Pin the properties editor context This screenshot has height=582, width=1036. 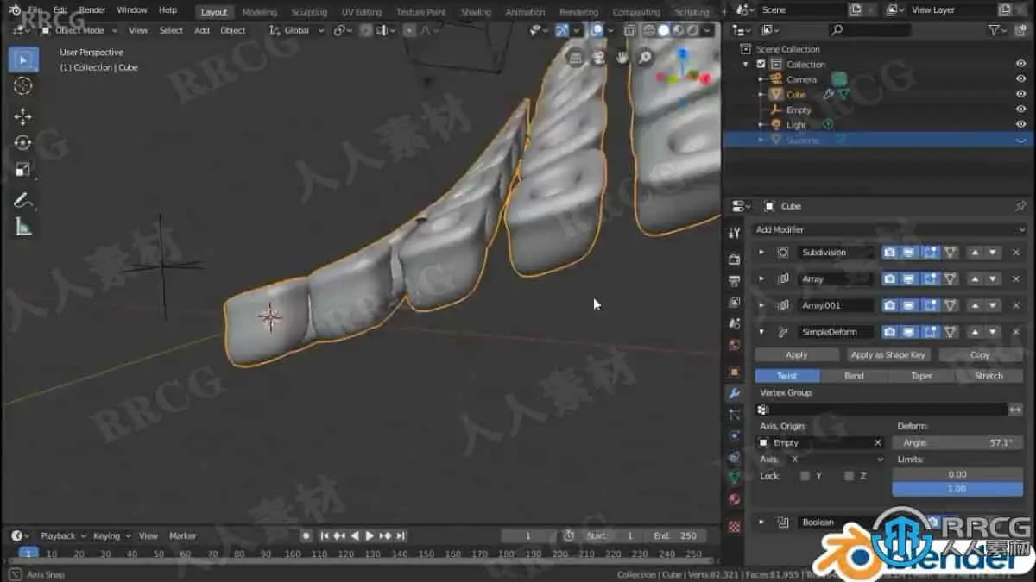pyautogui.click(x=1020, y=206)
